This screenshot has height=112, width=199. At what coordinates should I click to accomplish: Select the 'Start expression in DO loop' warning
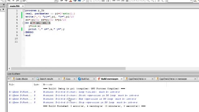[91, 95]
